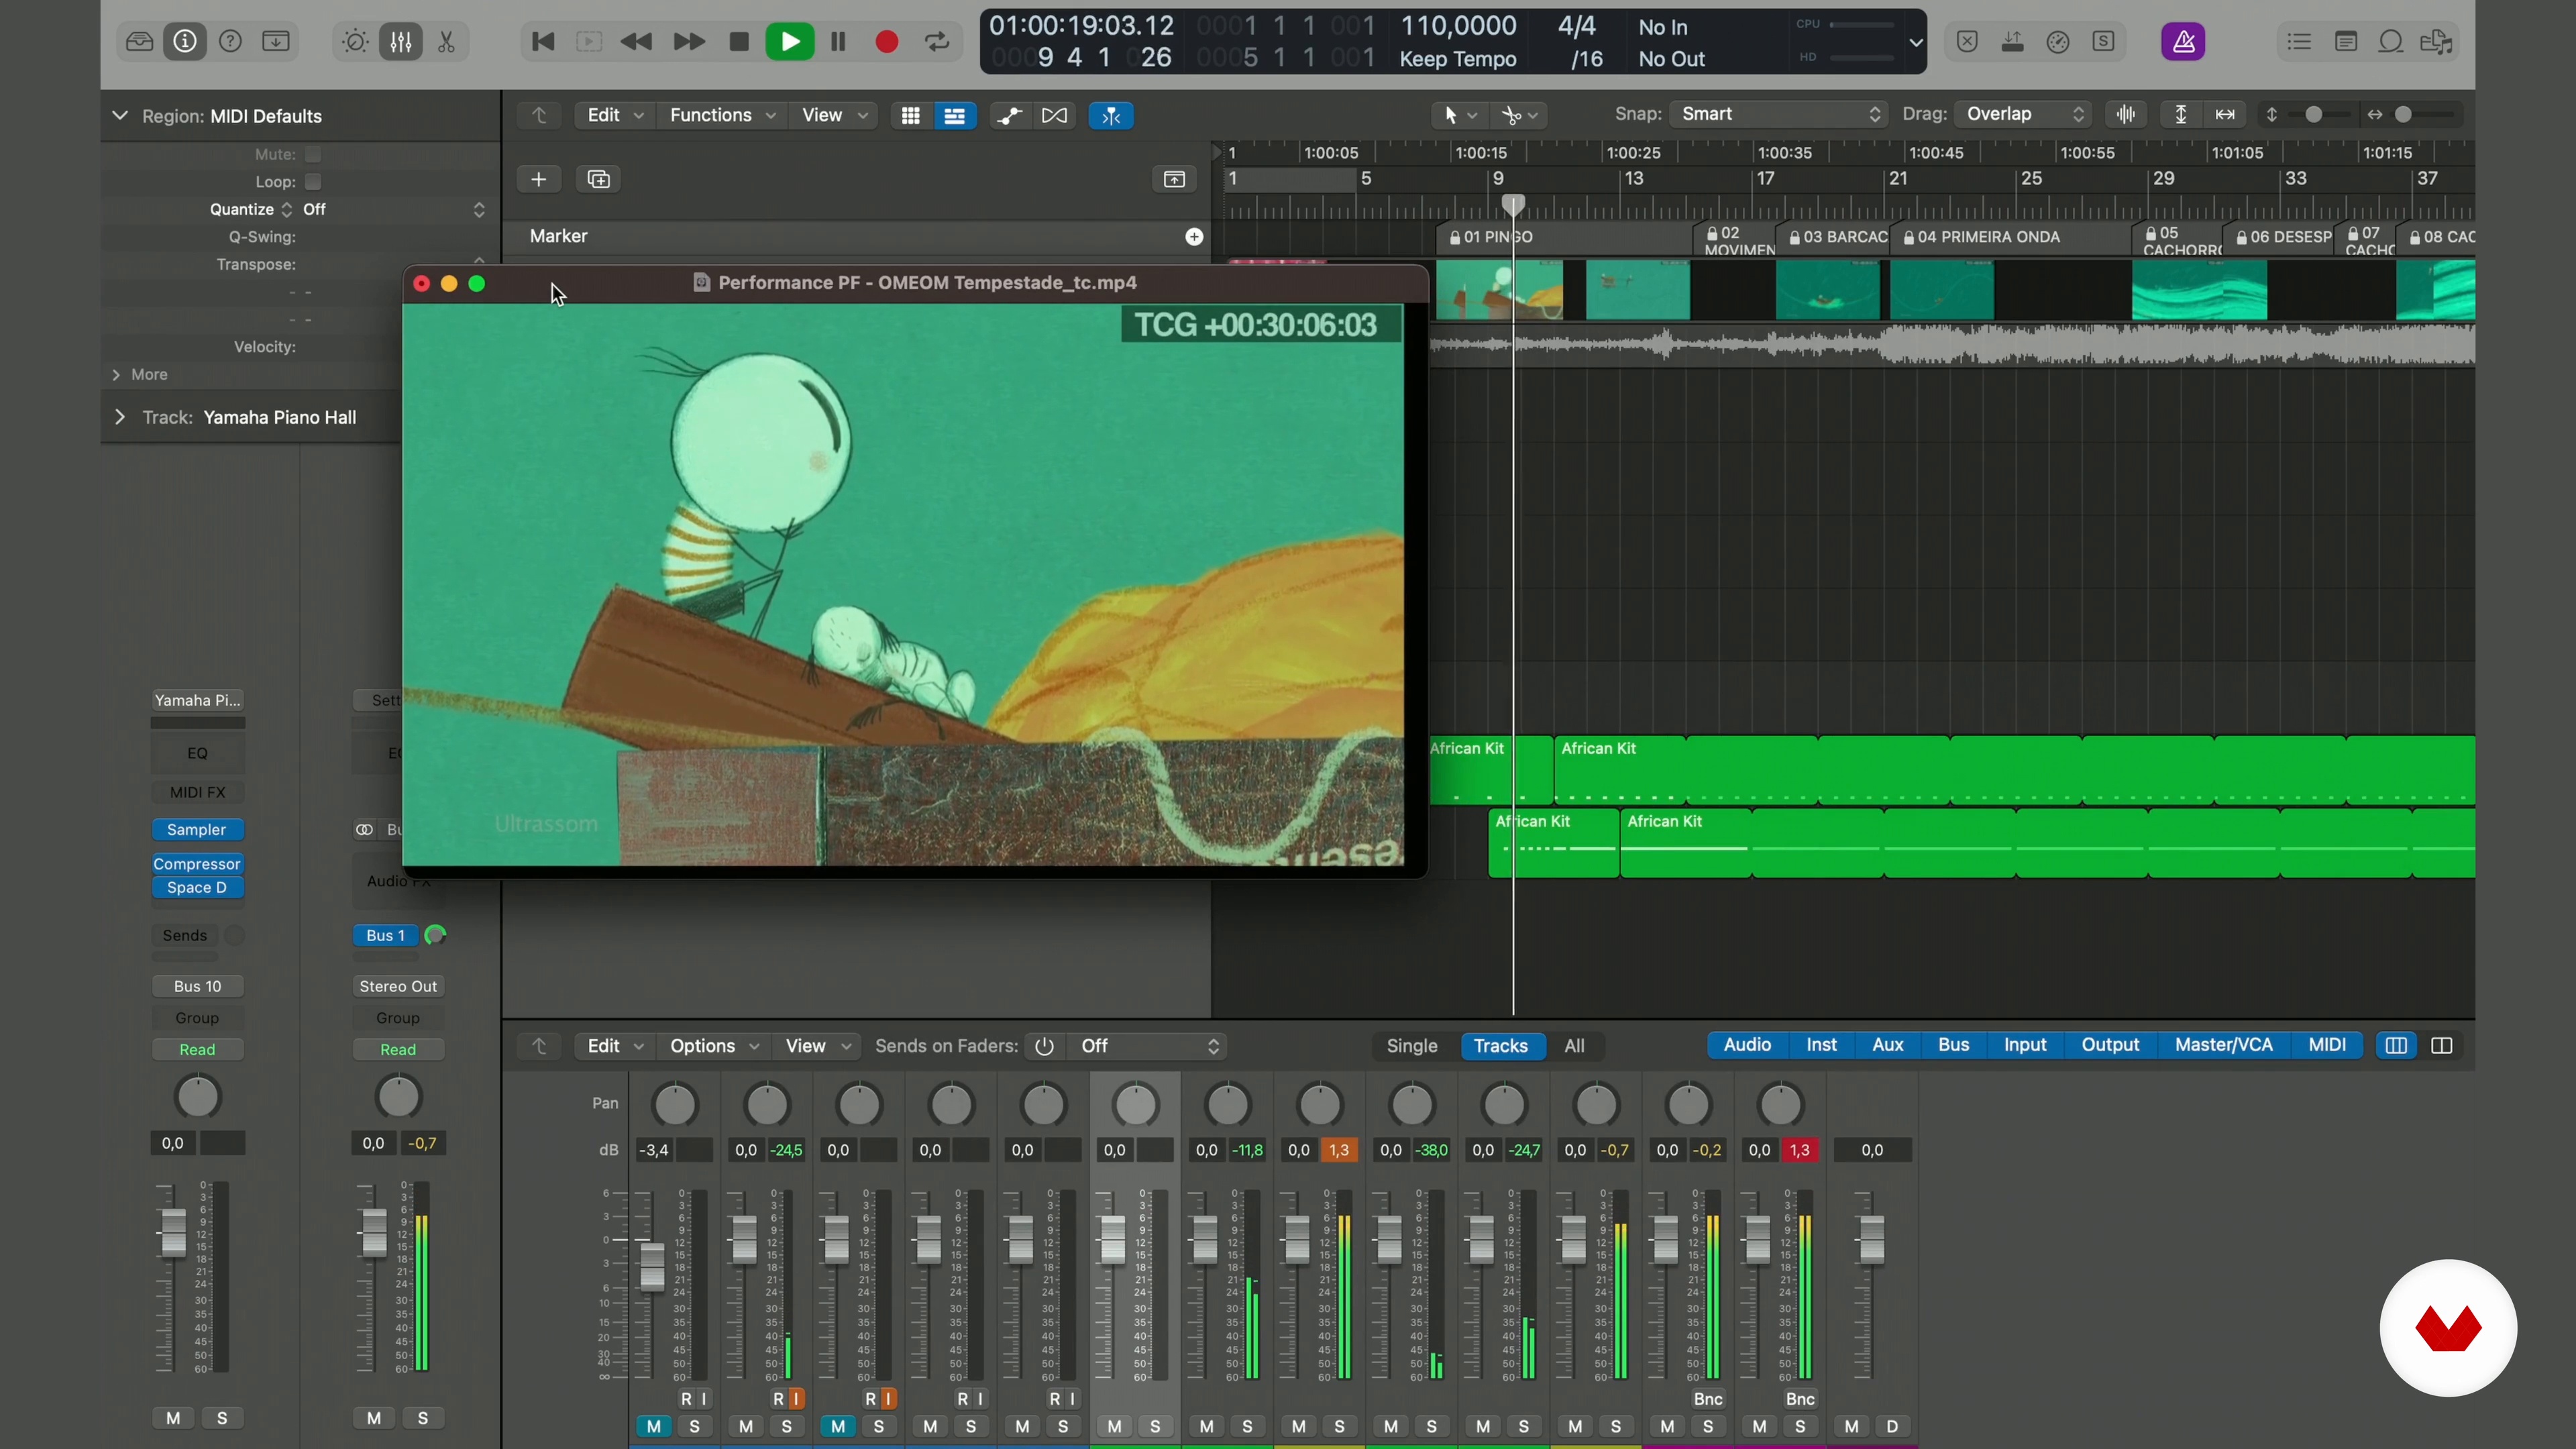Toggle the Inspector info icon
This screenshot has height=1449, width=2576.
click(185, 42)
